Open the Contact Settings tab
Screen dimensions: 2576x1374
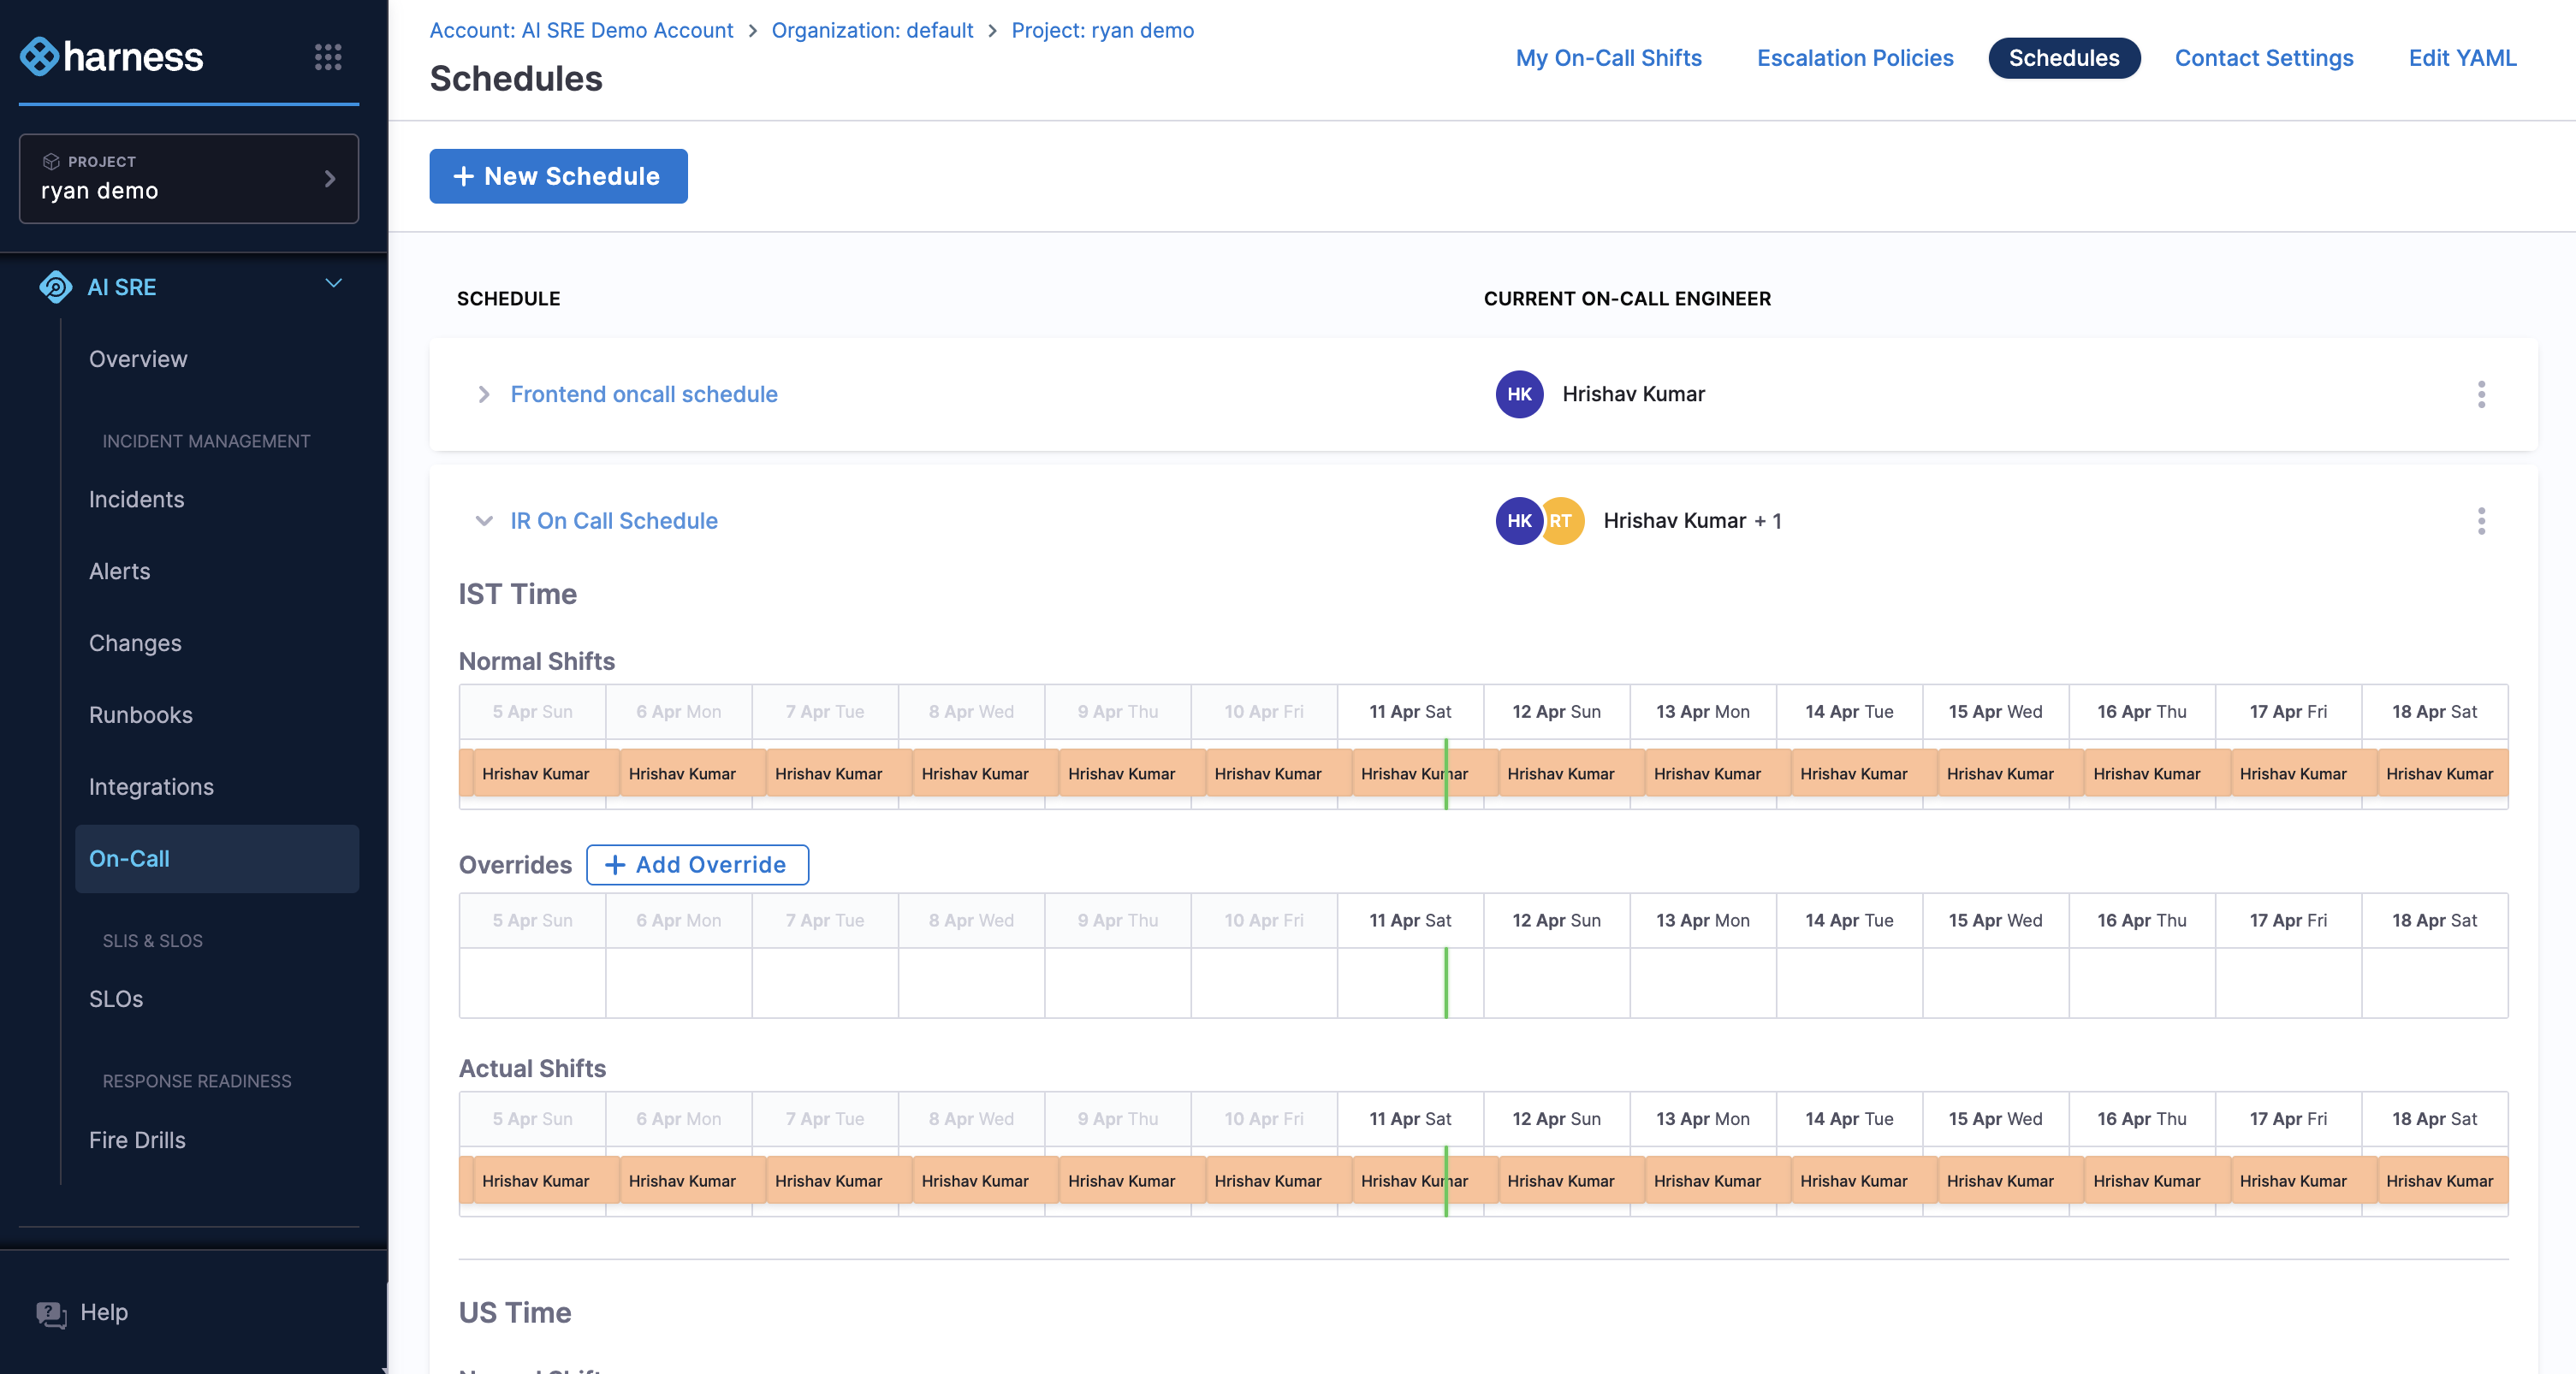click(2263, 58)
